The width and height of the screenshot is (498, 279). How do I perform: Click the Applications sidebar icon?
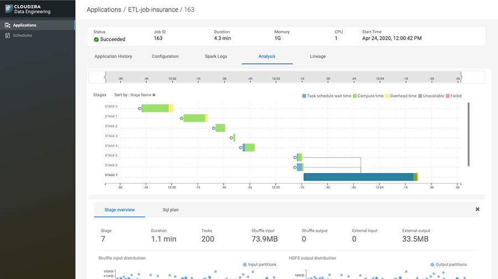(8, 25)
